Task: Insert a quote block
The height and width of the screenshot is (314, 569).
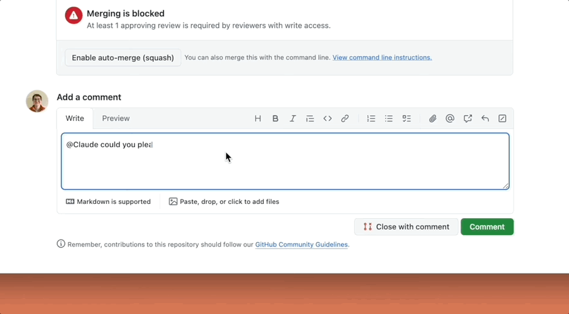Action: (310, 118)
